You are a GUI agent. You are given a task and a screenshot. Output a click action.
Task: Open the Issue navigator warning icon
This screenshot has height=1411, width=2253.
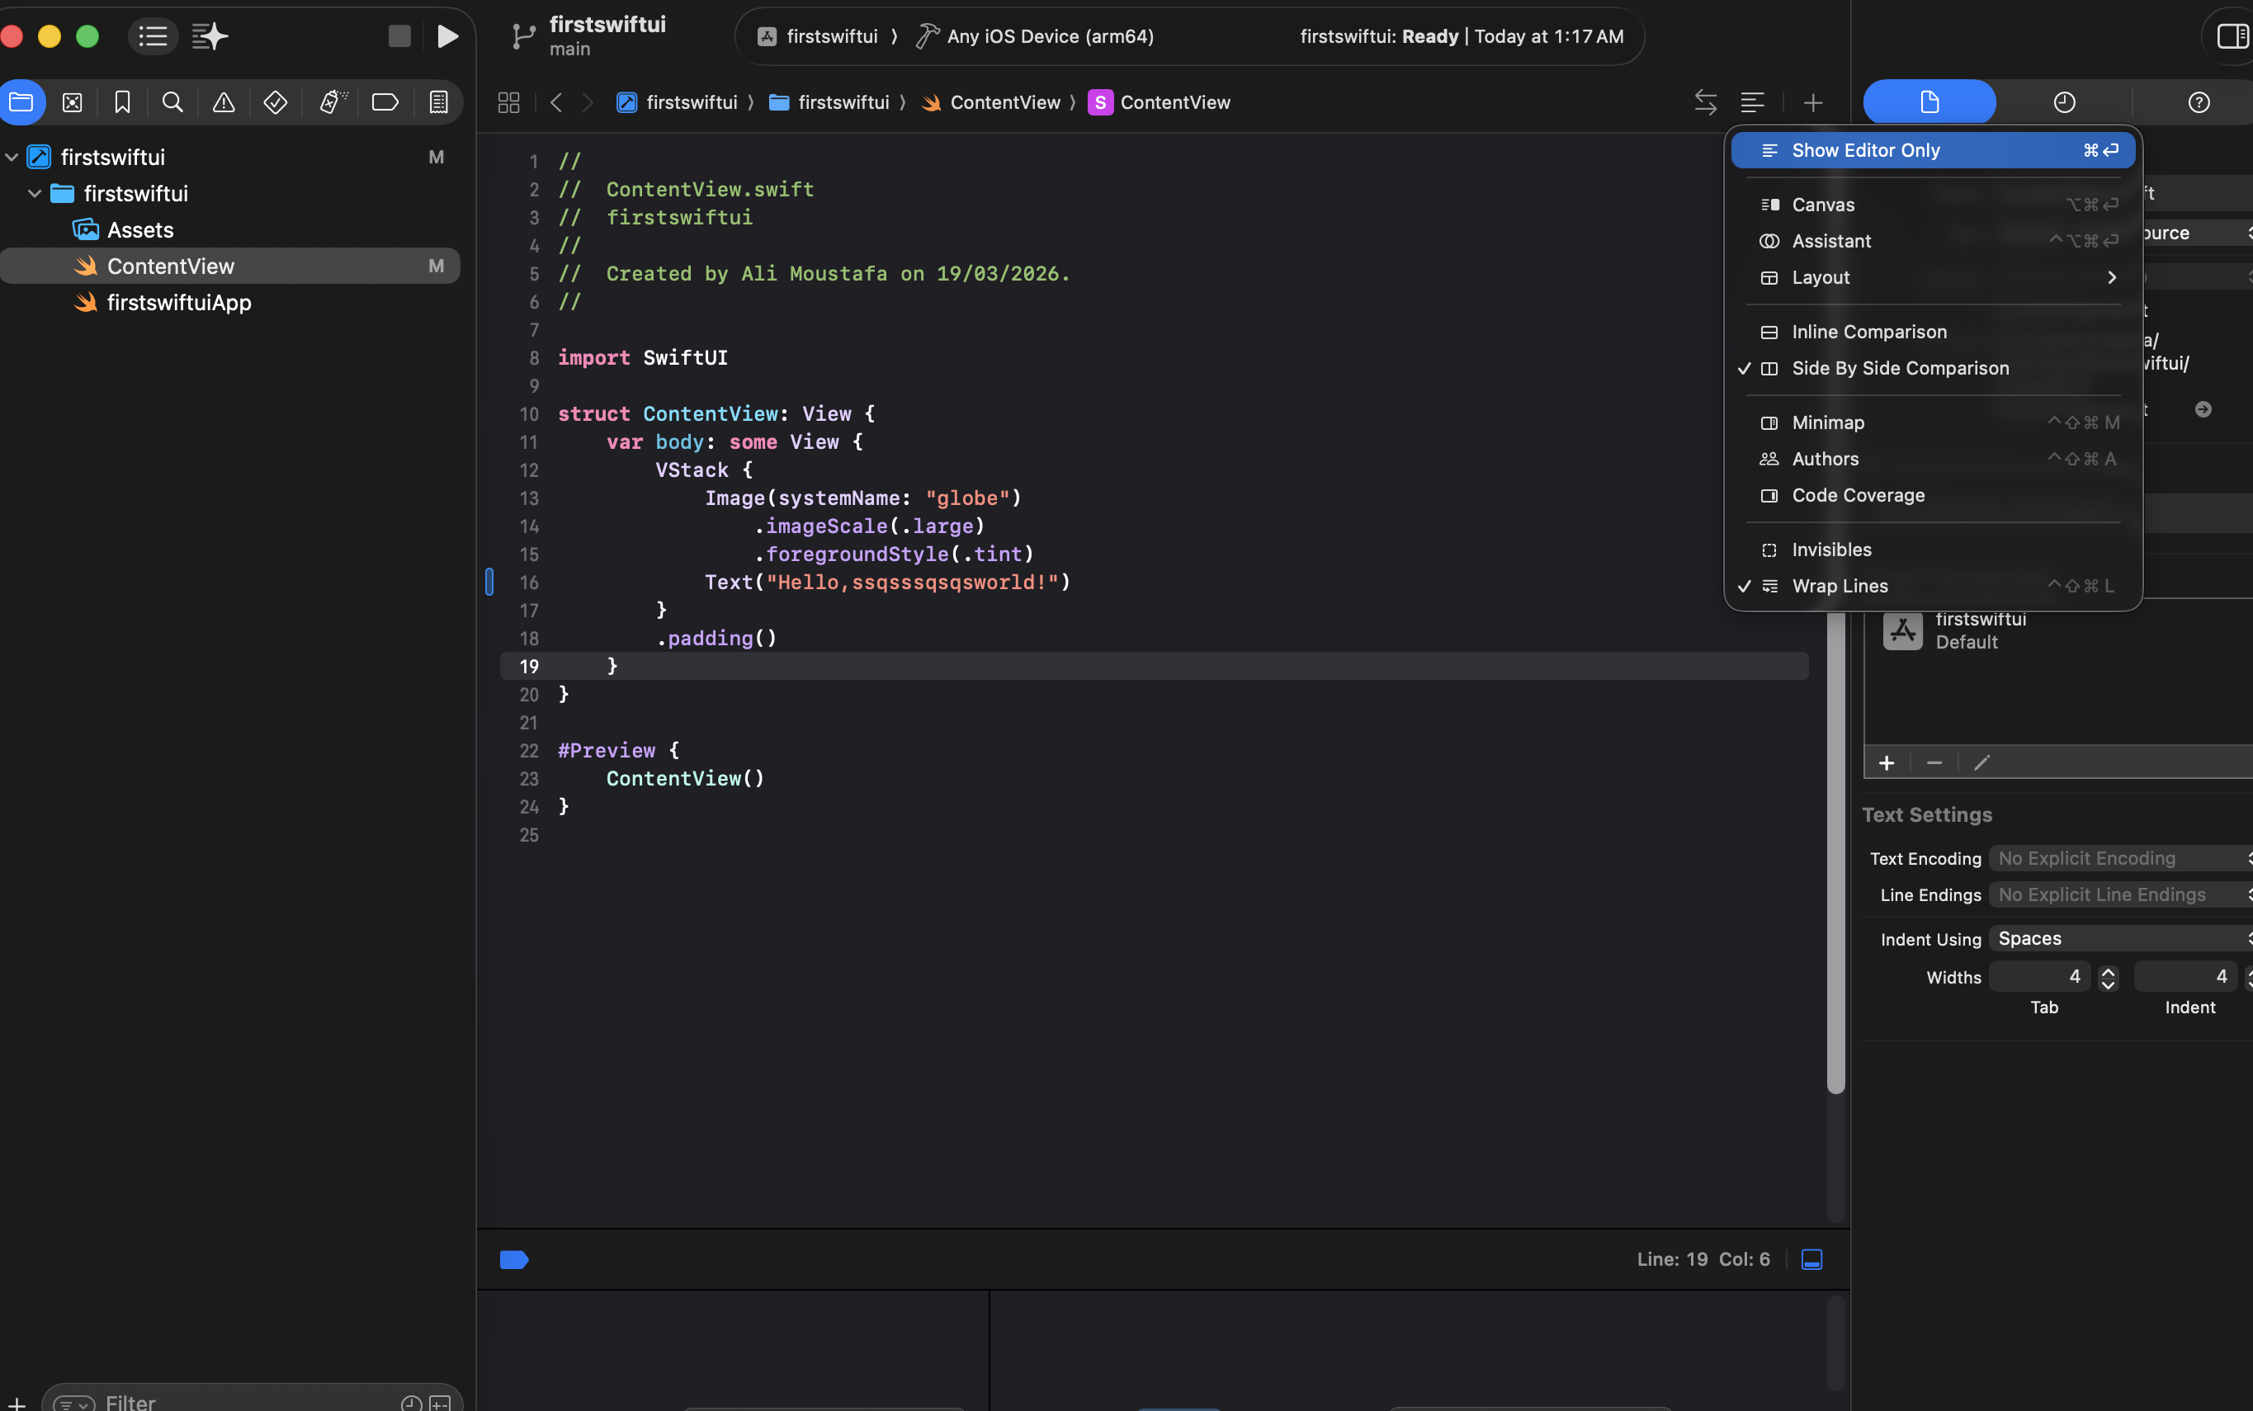point(223,101)
